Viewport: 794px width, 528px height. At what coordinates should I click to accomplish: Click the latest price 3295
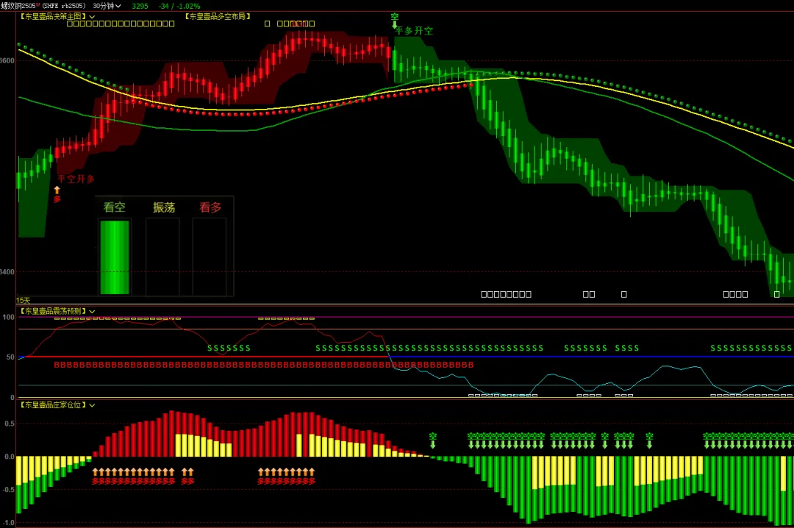tap(140, 6)
